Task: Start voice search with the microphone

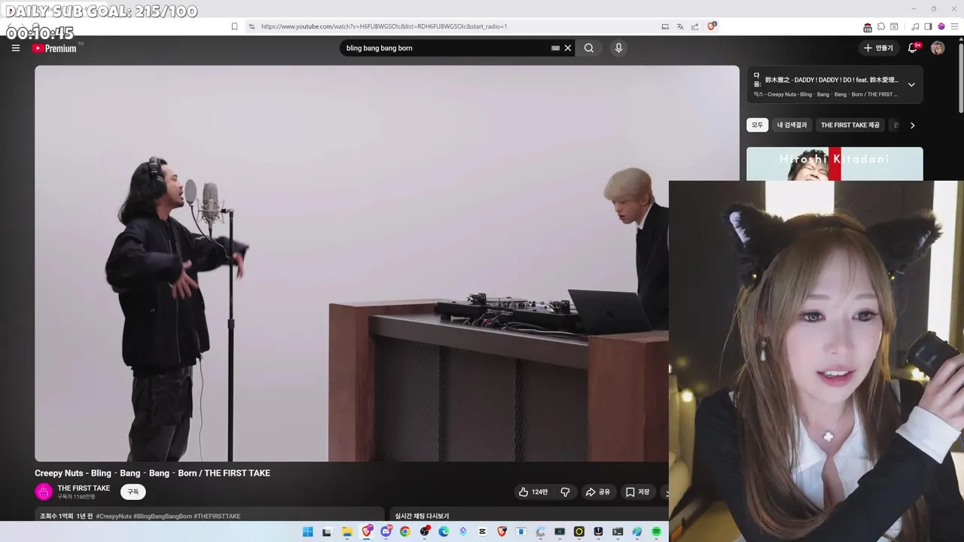Action: tap(619, 48)
